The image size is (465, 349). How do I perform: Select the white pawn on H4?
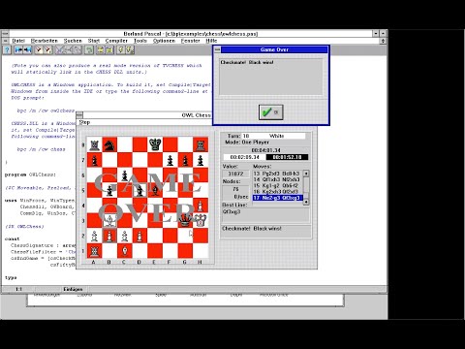201,206
